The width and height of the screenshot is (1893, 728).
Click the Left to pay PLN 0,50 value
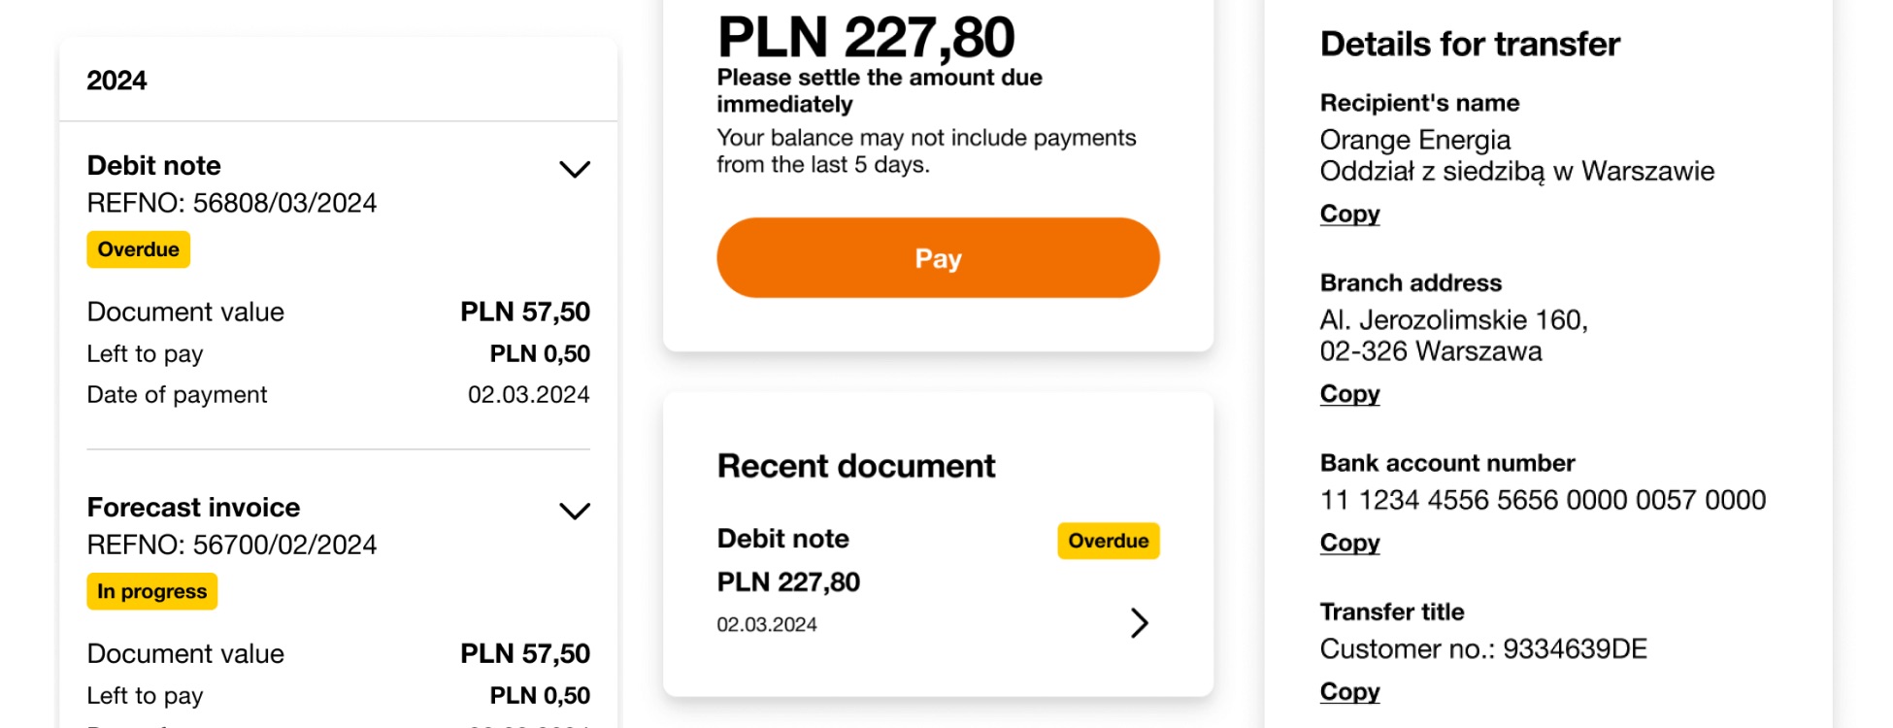pos(540,353)
